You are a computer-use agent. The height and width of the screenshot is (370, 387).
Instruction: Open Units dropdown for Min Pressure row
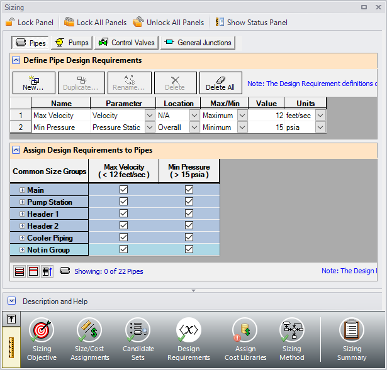pyautogui.click(x=320, y=128)
